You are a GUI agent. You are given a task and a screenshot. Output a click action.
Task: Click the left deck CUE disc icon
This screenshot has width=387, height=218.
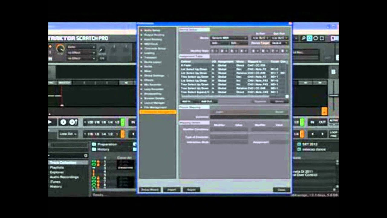point(63,122)
